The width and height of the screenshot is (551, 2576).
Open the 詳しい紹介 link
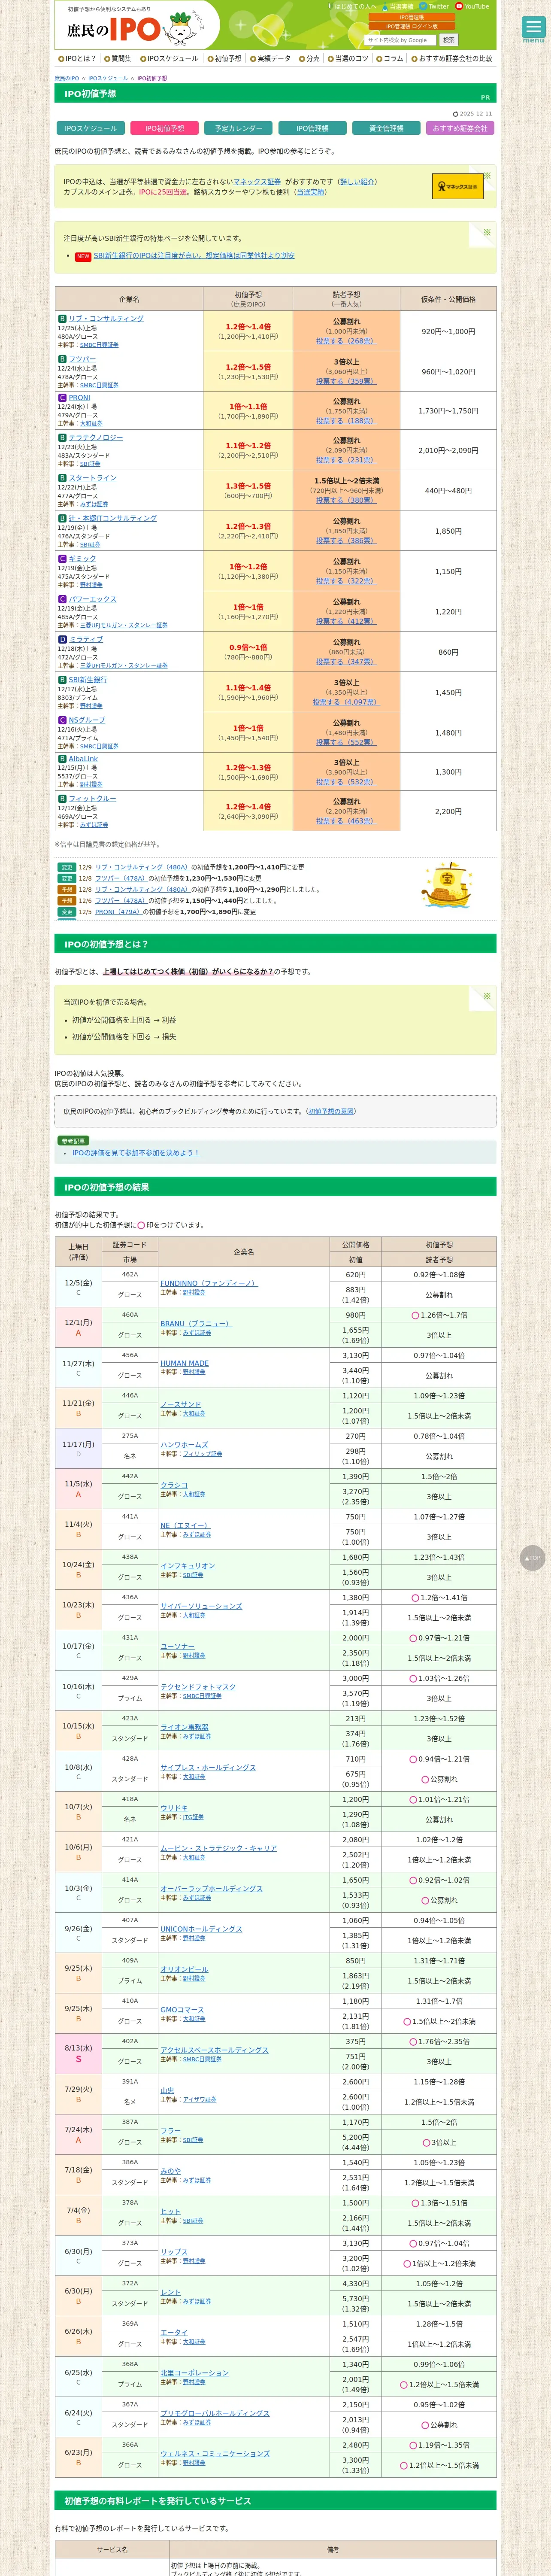point(357,182)
